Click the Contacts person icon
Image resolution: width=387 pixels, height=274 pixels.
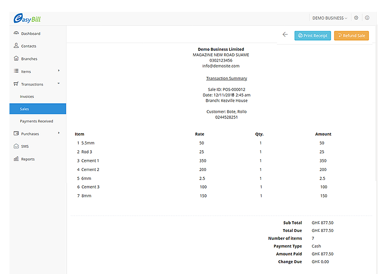[x=16, y=46]
